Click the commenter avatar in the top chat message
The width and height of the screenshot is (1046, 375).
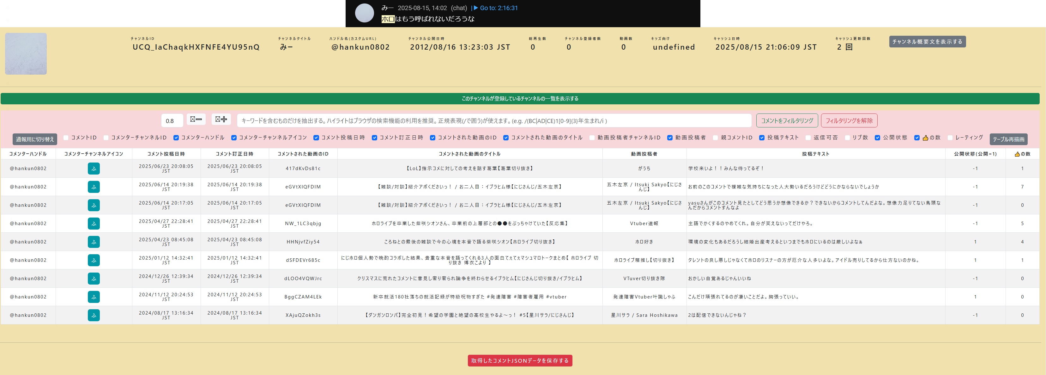point(364,13)
